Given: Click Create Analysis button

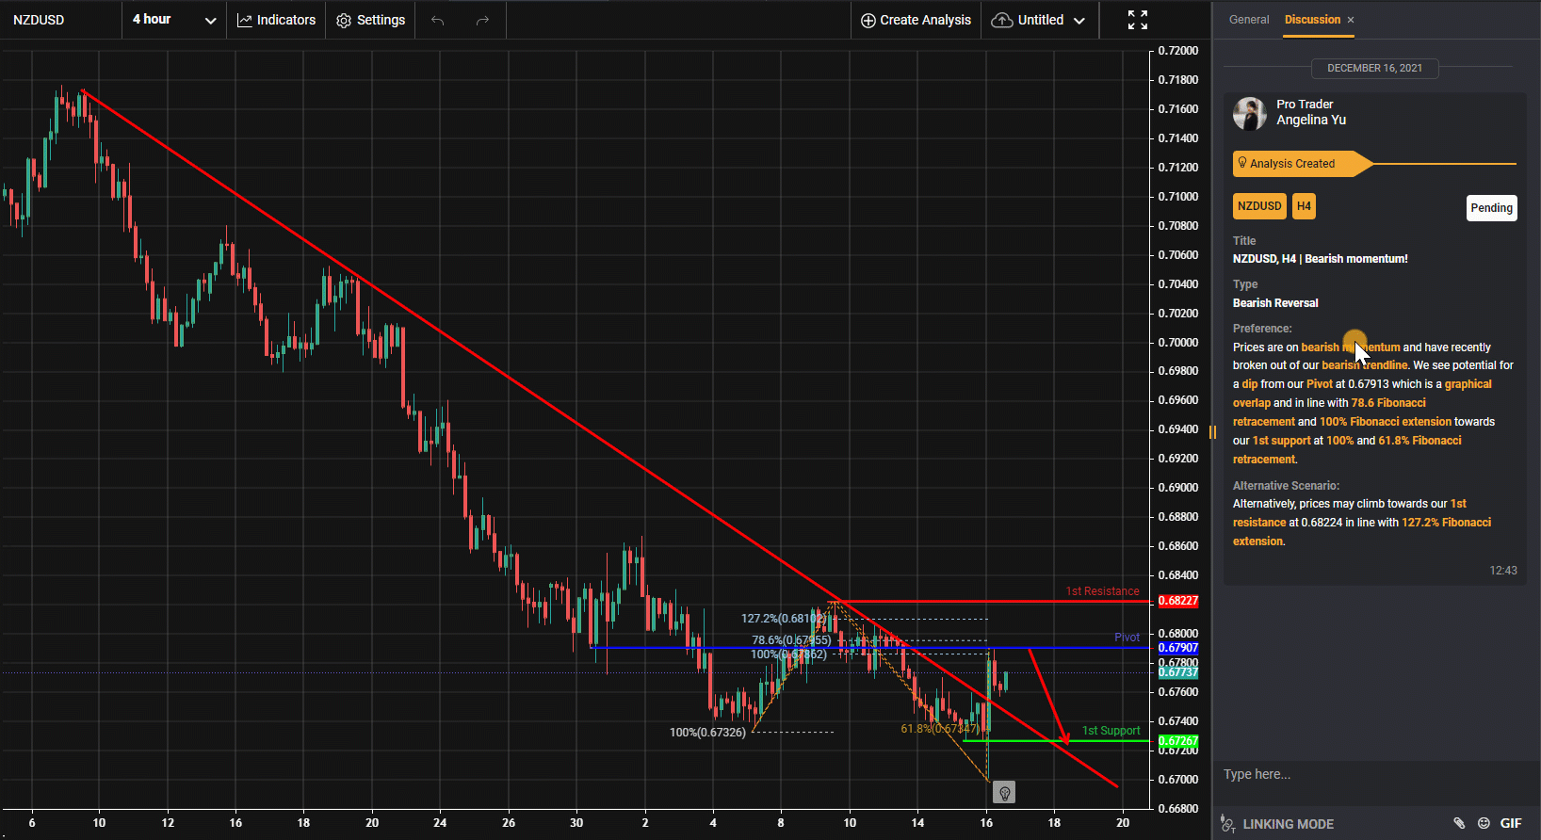Looking at the screenshot, I should [x=916, y=20].
